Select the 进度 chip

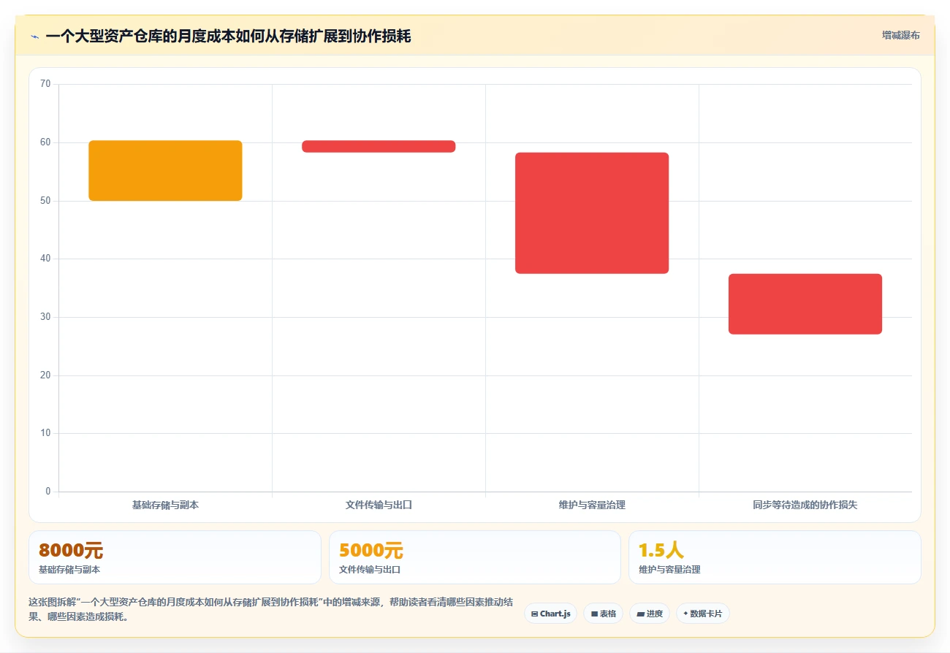click(649, 614)
